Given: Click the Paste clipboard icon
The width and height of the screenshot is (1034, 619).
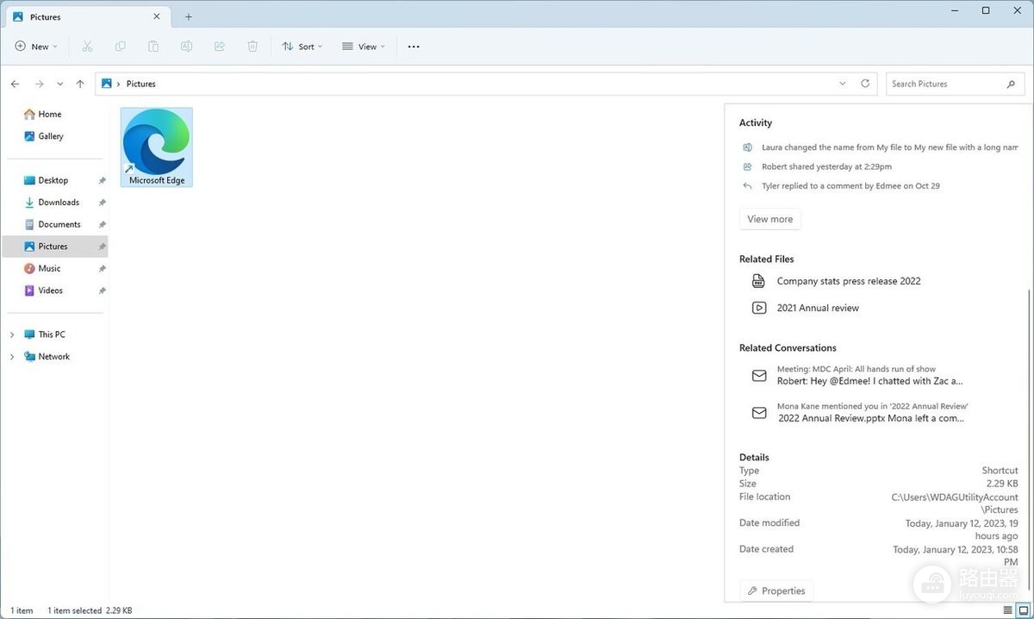Looking at the screenshot, I should (x=153, y=47).
